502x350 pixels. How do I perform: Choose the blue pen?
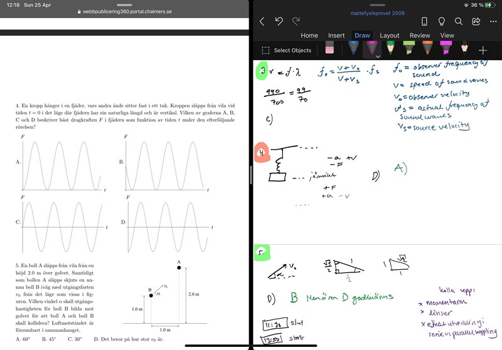[353, 48]
